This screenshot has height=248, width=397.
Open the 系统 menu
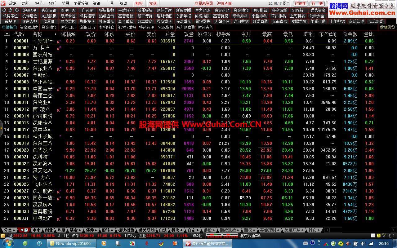coord(12,3)
